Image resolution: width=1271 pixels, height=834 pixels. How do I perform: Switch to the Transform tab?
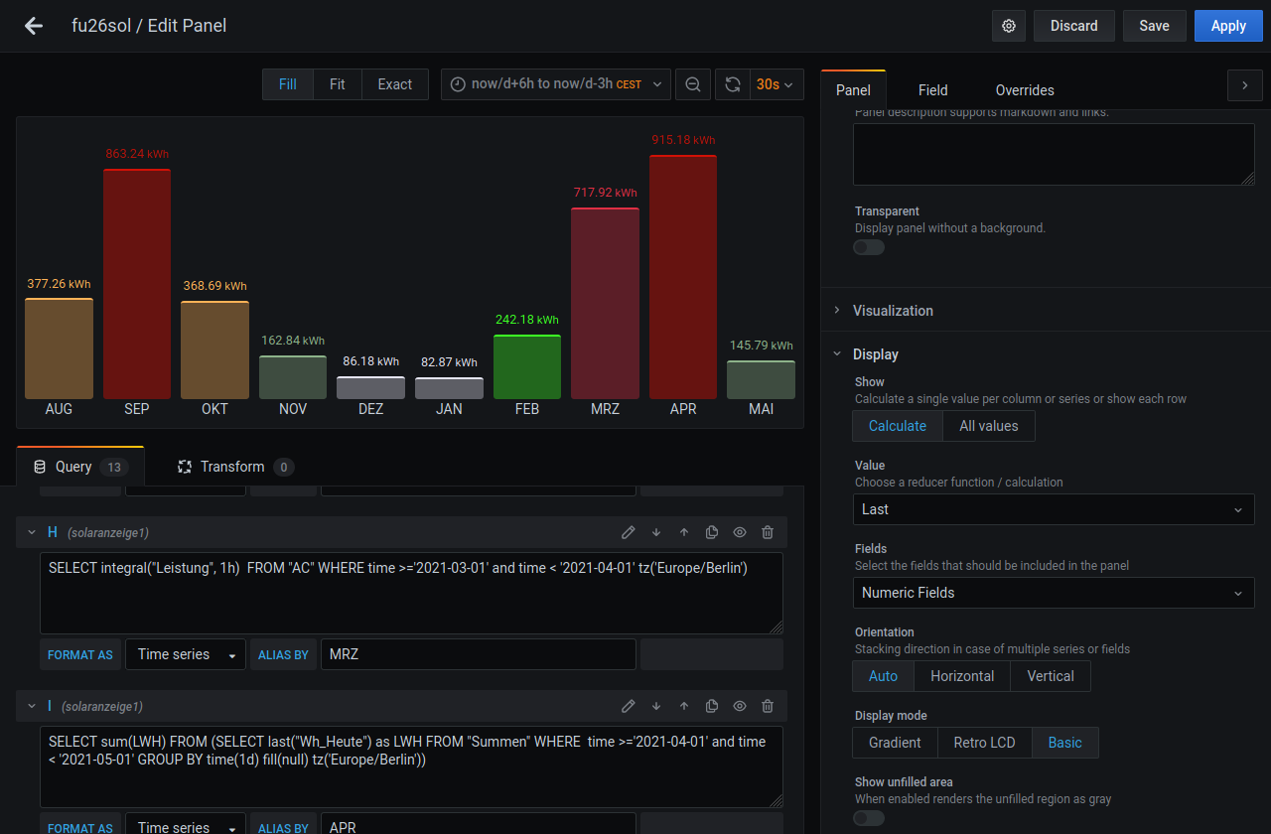(x=233, y=467)
